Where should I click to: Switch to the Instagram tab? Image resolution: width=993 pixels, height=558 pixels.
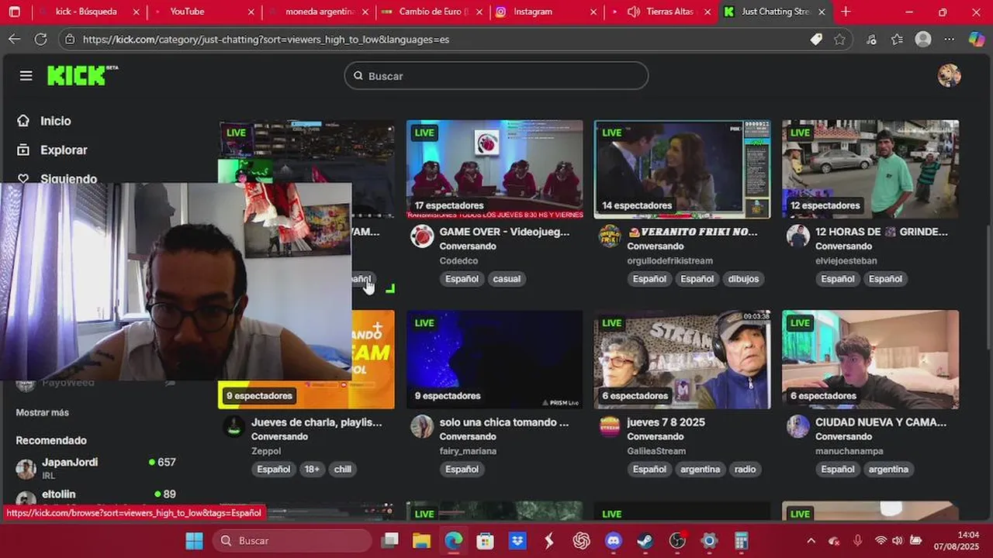(547, 12)
